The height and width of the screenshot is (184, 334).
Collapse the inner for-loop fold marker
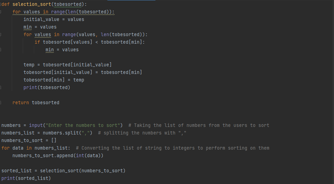click(0, 34)
